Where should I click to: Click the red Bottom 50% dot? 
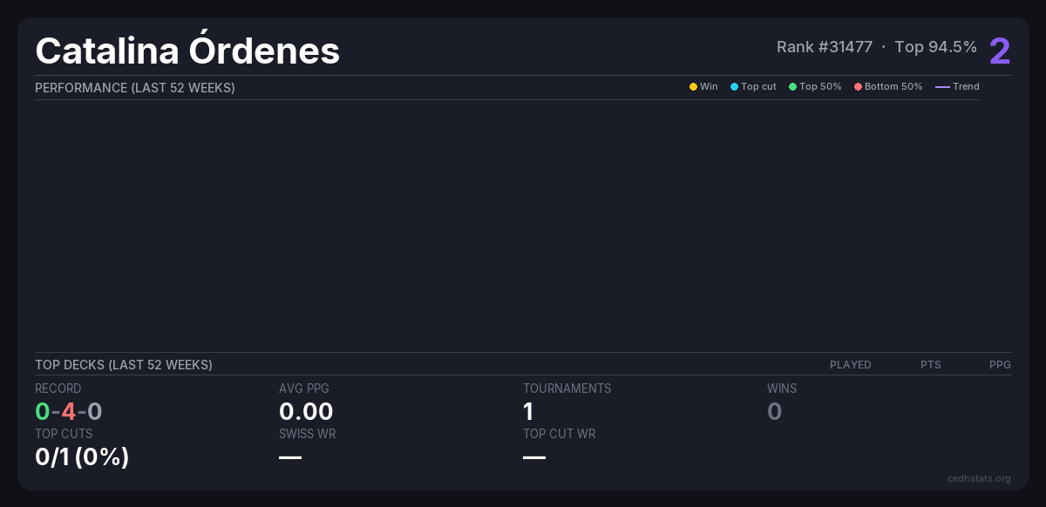pos(858,87)
